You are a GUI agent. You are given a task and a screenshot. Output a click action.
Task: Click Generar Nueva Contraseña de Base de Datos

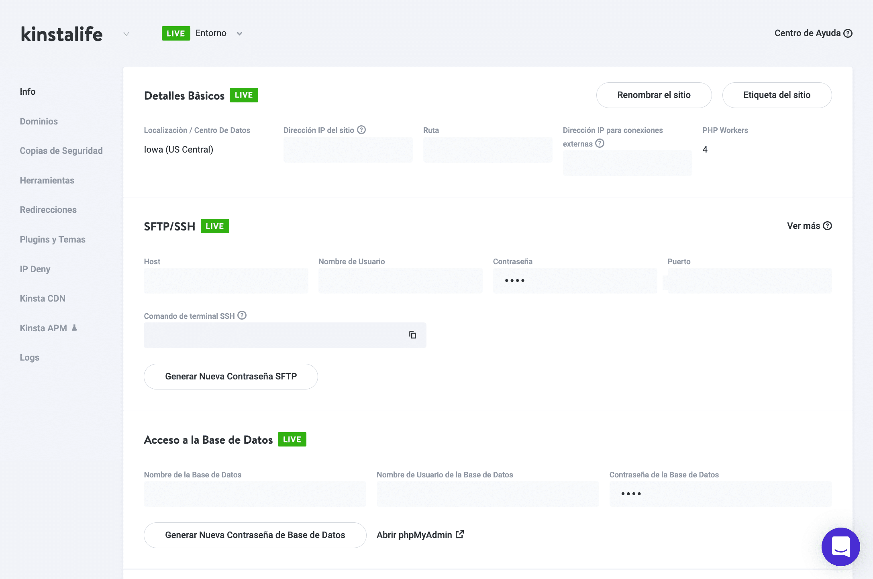tap(255, 535)
